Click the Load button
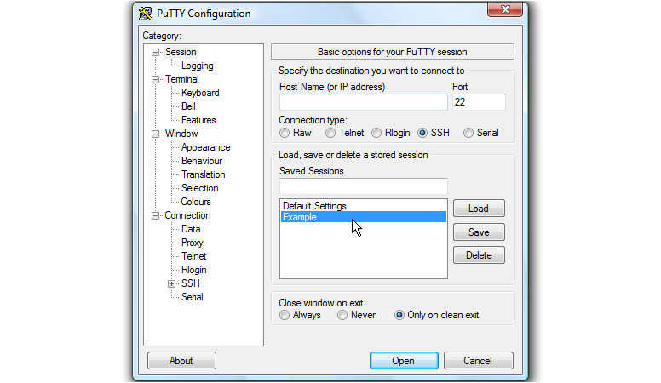 coord(479,209)
